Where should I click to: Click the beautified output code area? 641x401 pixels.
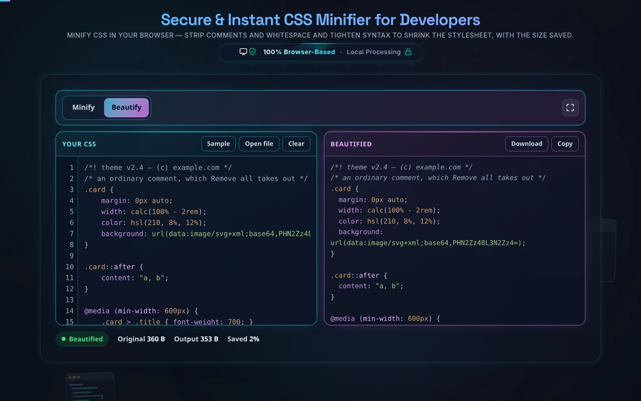tap(455, 240)
